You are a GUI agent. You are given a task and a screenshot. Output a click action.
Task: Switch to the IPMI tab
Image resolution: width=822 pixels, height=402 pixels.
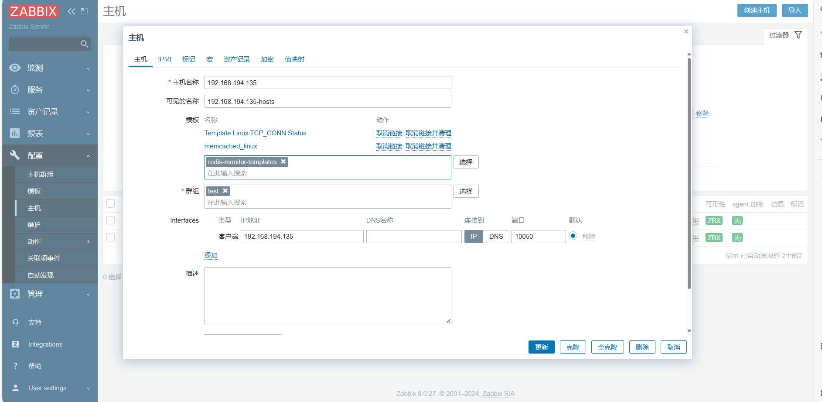tap(165, 59)
